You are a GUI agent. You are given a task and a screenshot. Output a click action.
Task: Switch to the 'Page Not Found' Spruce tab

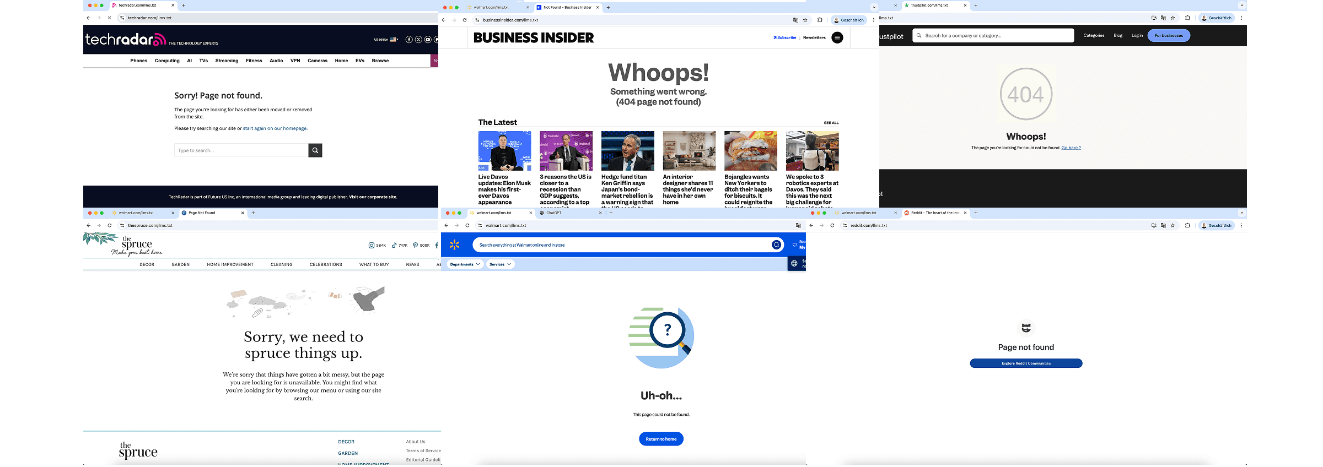(213, 213)
